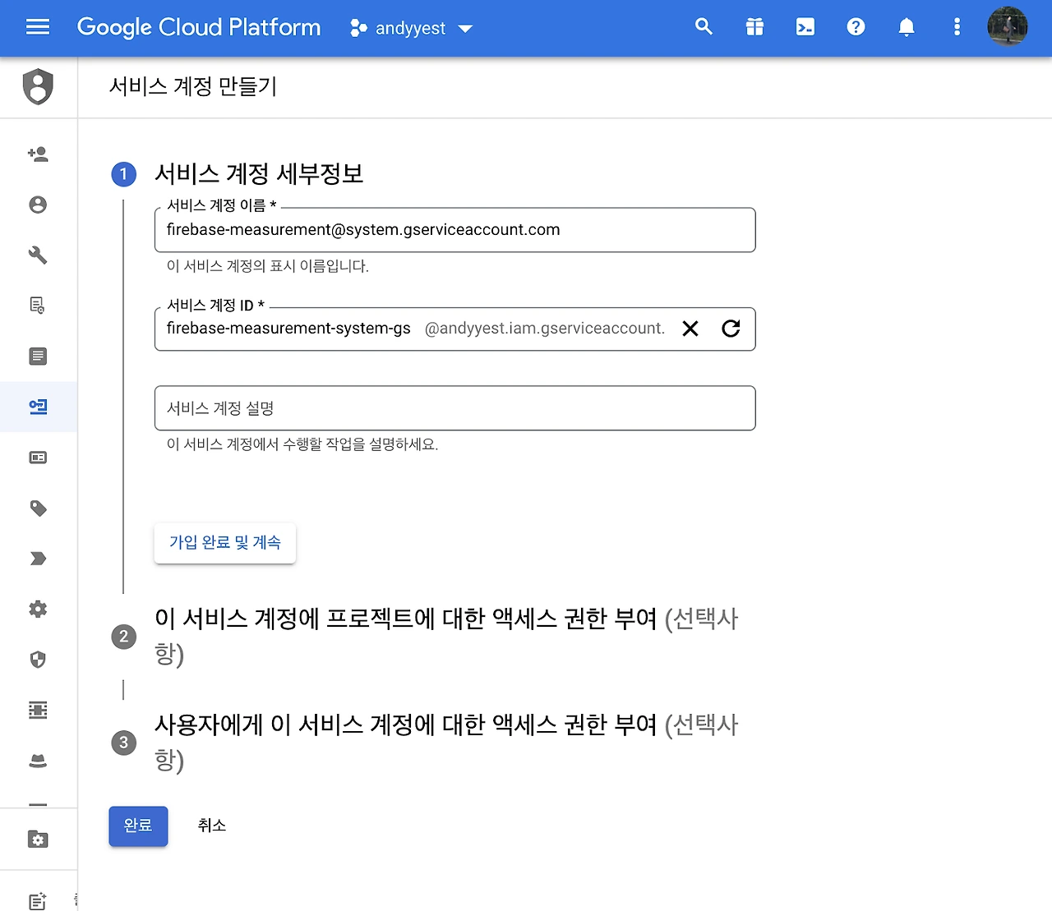
Task: Open the list document organization policies icon
Action: (x=38, y=356)
